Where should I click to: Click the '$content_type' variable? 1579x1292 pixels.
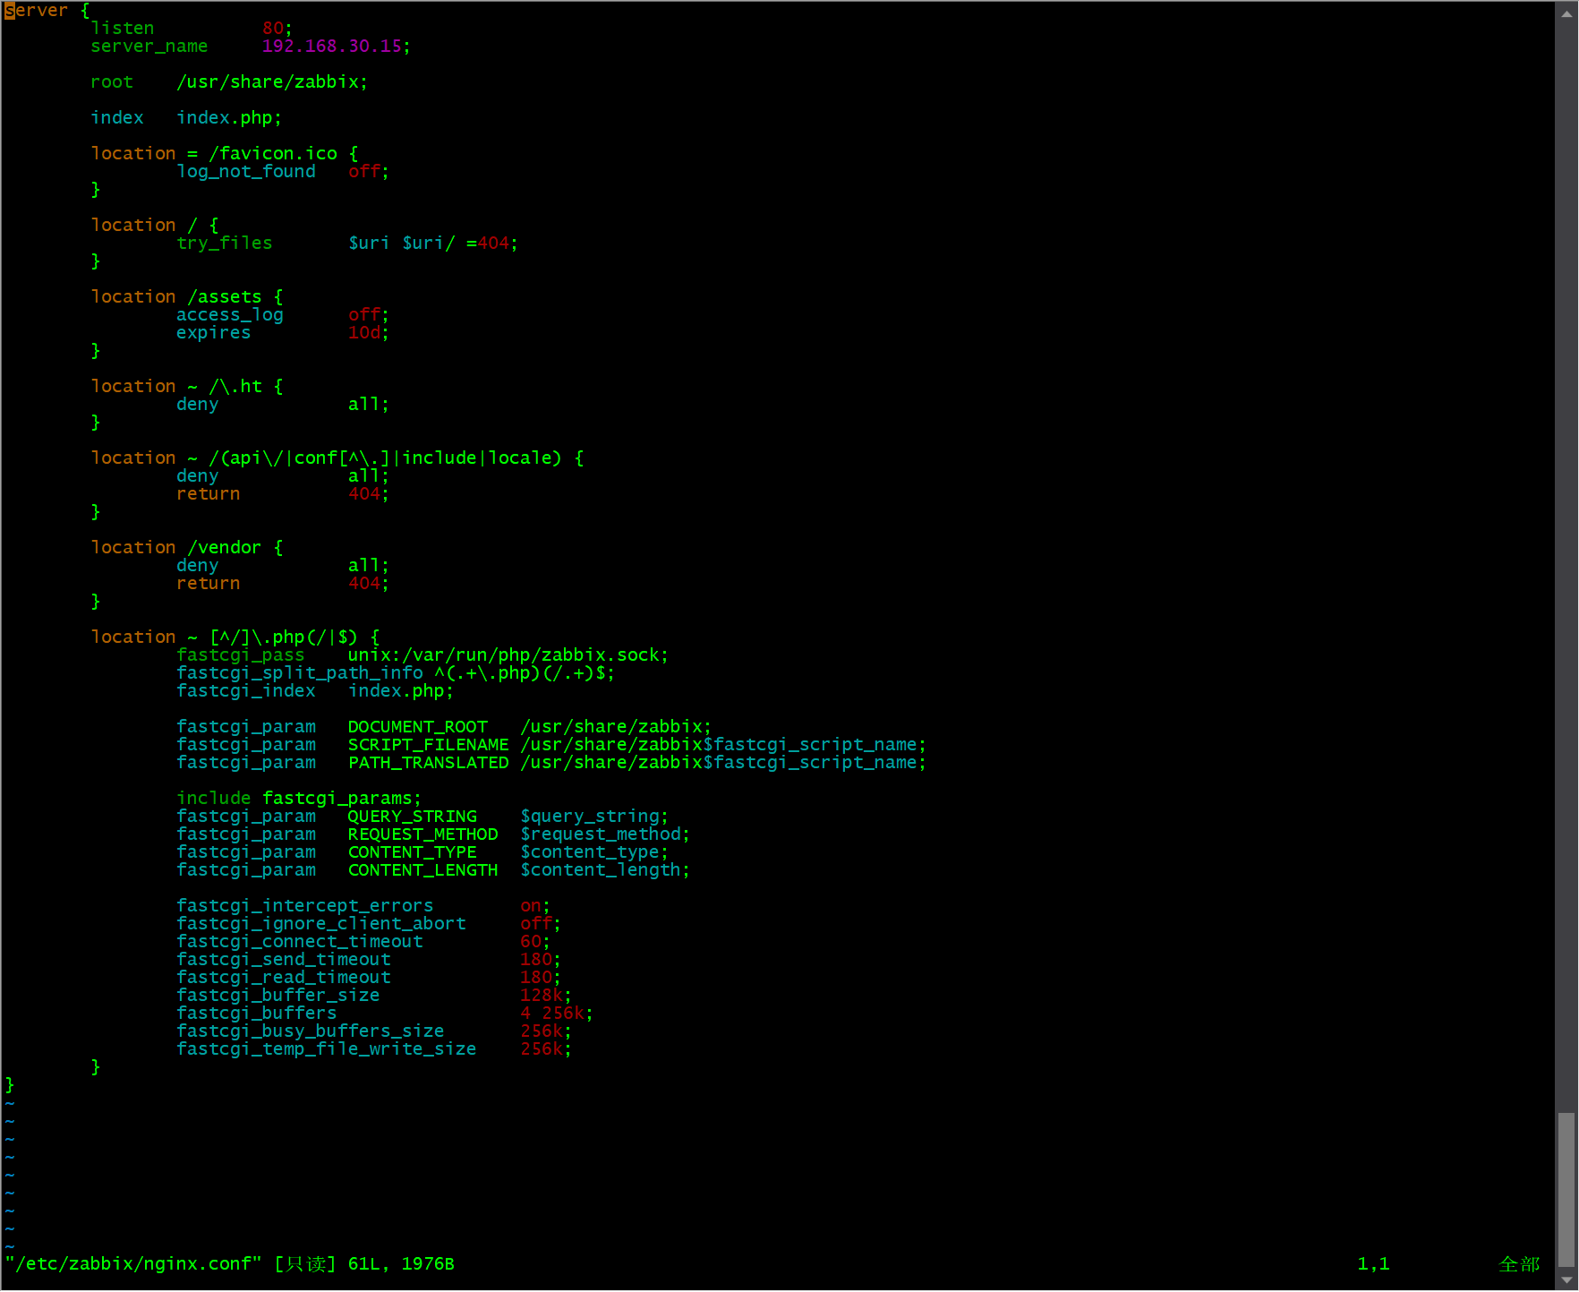pyautogui.click(x=590, y=851)
